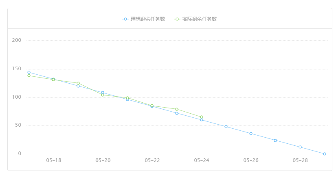The image size is (336, 175).
Task: Select the final blue point at zero
Action: click(325, 154)
